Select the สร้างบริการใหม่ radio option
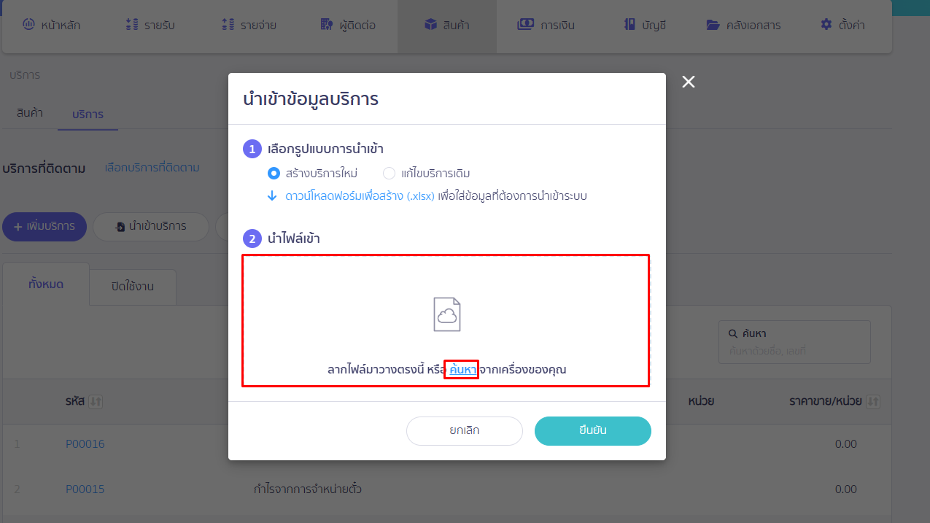The width and height of the screenshot is (930, 523). pyautogui.click(x=274, y=174)
